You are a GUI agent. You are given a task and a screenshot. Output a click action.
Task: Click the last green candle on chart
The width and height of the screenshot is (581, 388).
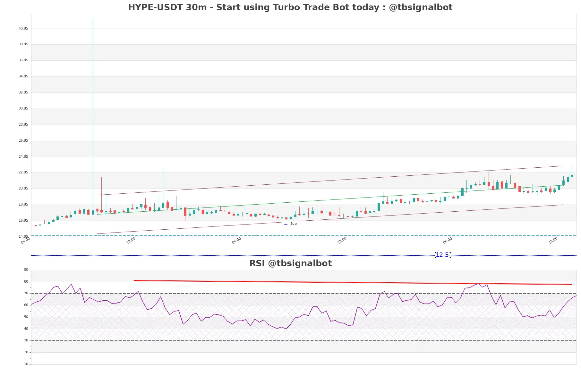[x=572, y=176]
